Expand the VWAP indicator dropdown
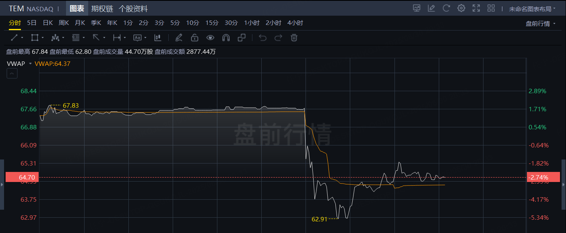566x233 pixels. point(30,63)
